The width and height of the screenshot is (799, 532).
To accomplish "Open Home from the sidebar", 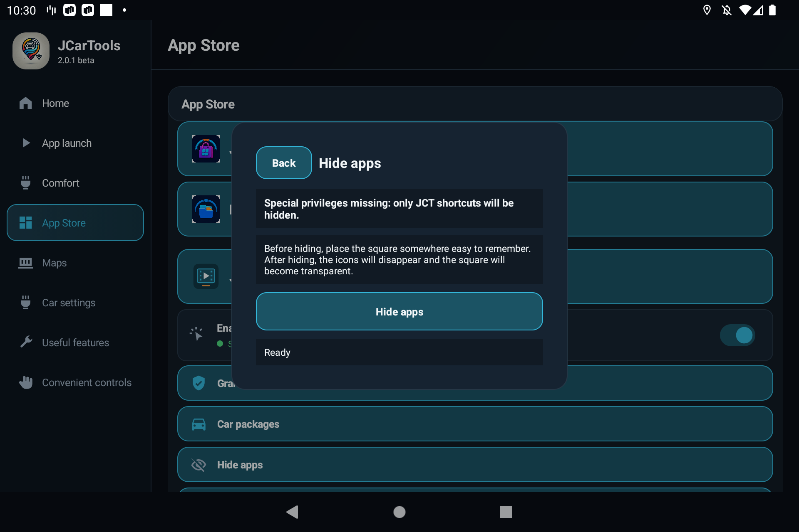I will 75,103.
